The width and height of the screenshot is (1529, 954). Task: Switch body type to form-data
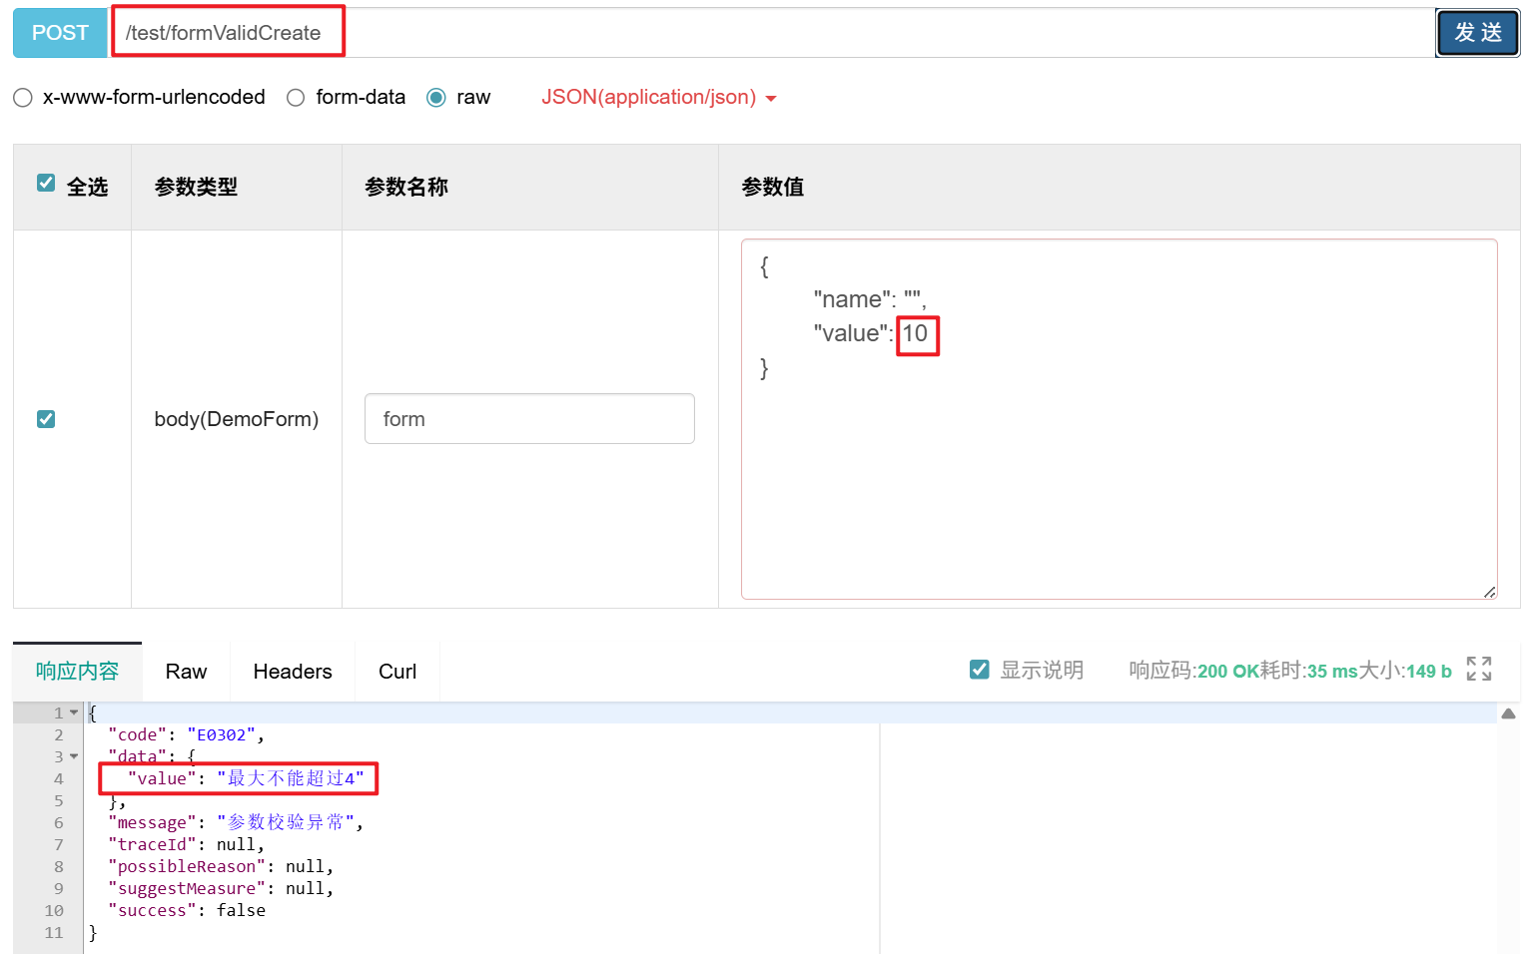(295, 97)
